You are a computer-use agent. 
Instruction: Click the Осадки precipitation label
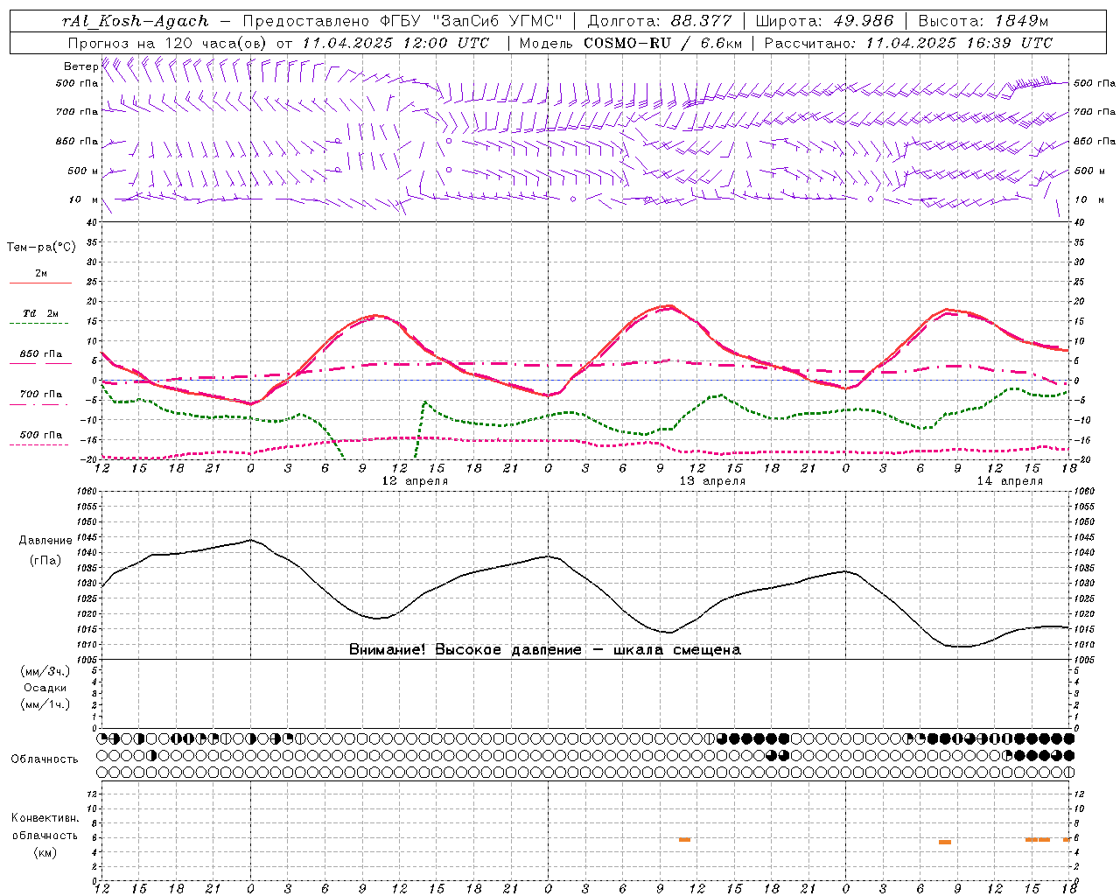(45, 688)
